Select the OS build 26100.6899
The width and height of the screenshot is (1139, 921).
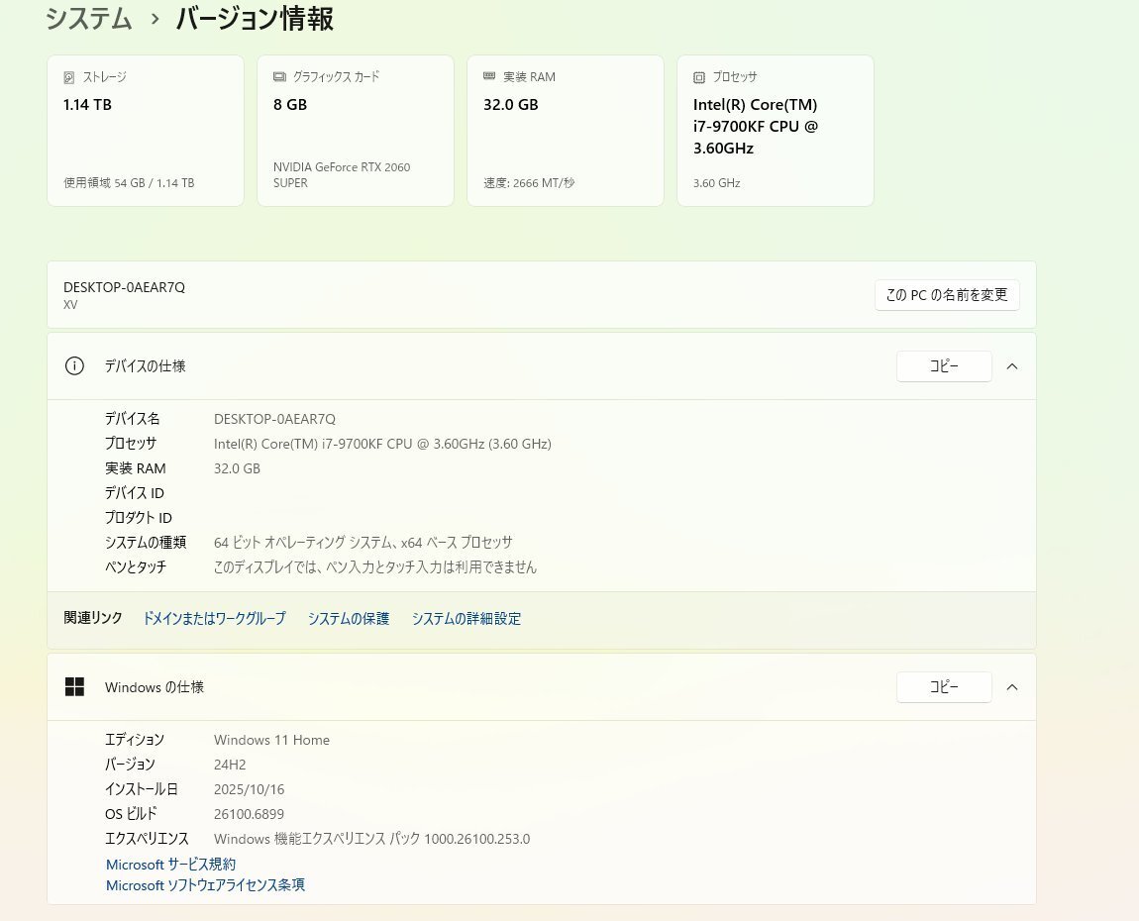pos(249,814)
